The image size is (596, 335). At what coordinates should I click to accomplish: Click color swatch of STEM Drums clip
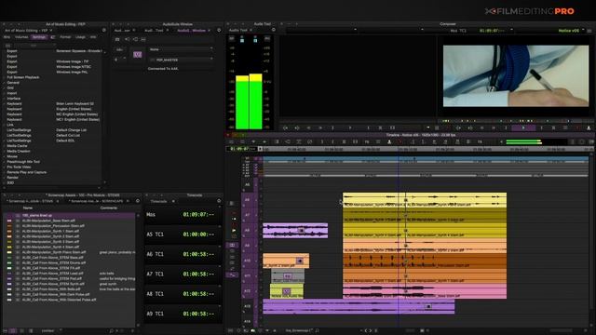click(x=9, y=262)
